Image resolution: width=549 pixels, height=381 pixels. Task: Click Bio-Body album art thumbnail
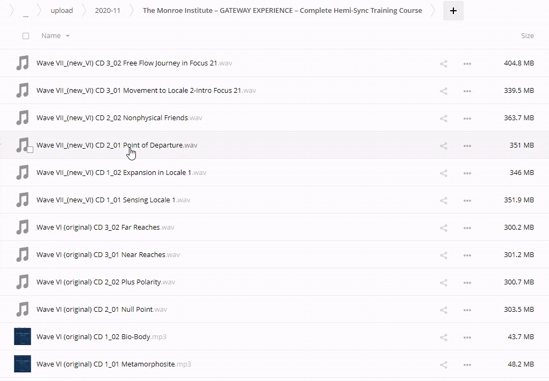22,336
